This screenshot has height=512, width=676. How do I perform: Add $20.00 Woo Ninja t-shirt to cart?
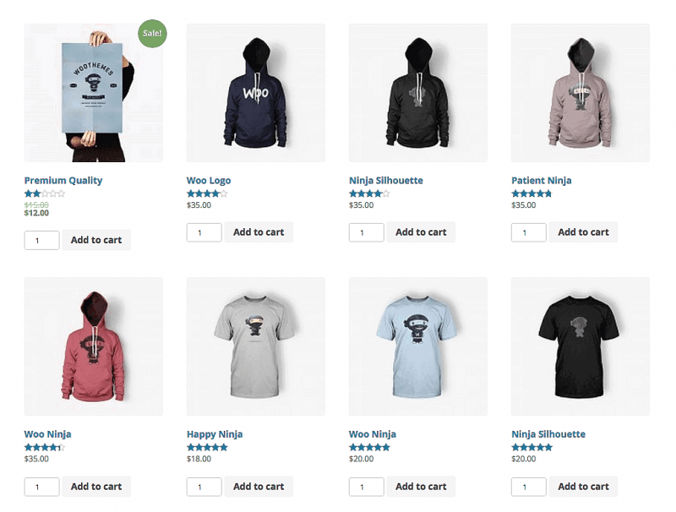421,487
